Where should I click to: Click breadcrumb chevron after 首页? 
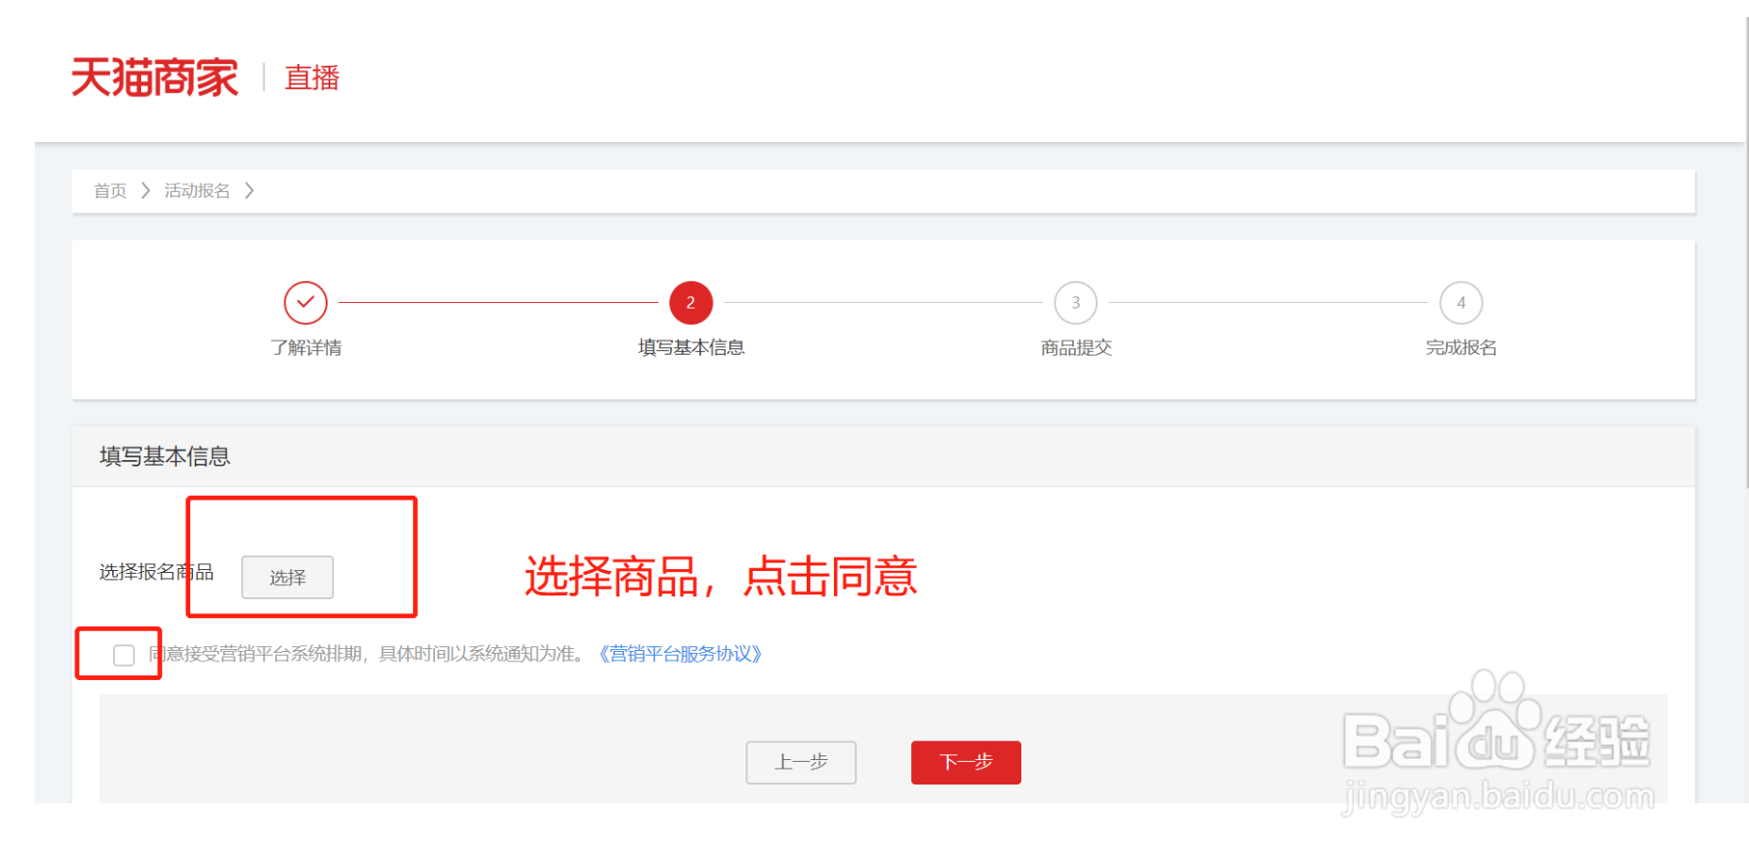[x=145, y=191]
